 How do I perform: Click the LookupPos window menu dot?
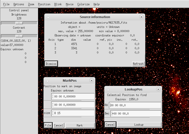pos(108,90)
